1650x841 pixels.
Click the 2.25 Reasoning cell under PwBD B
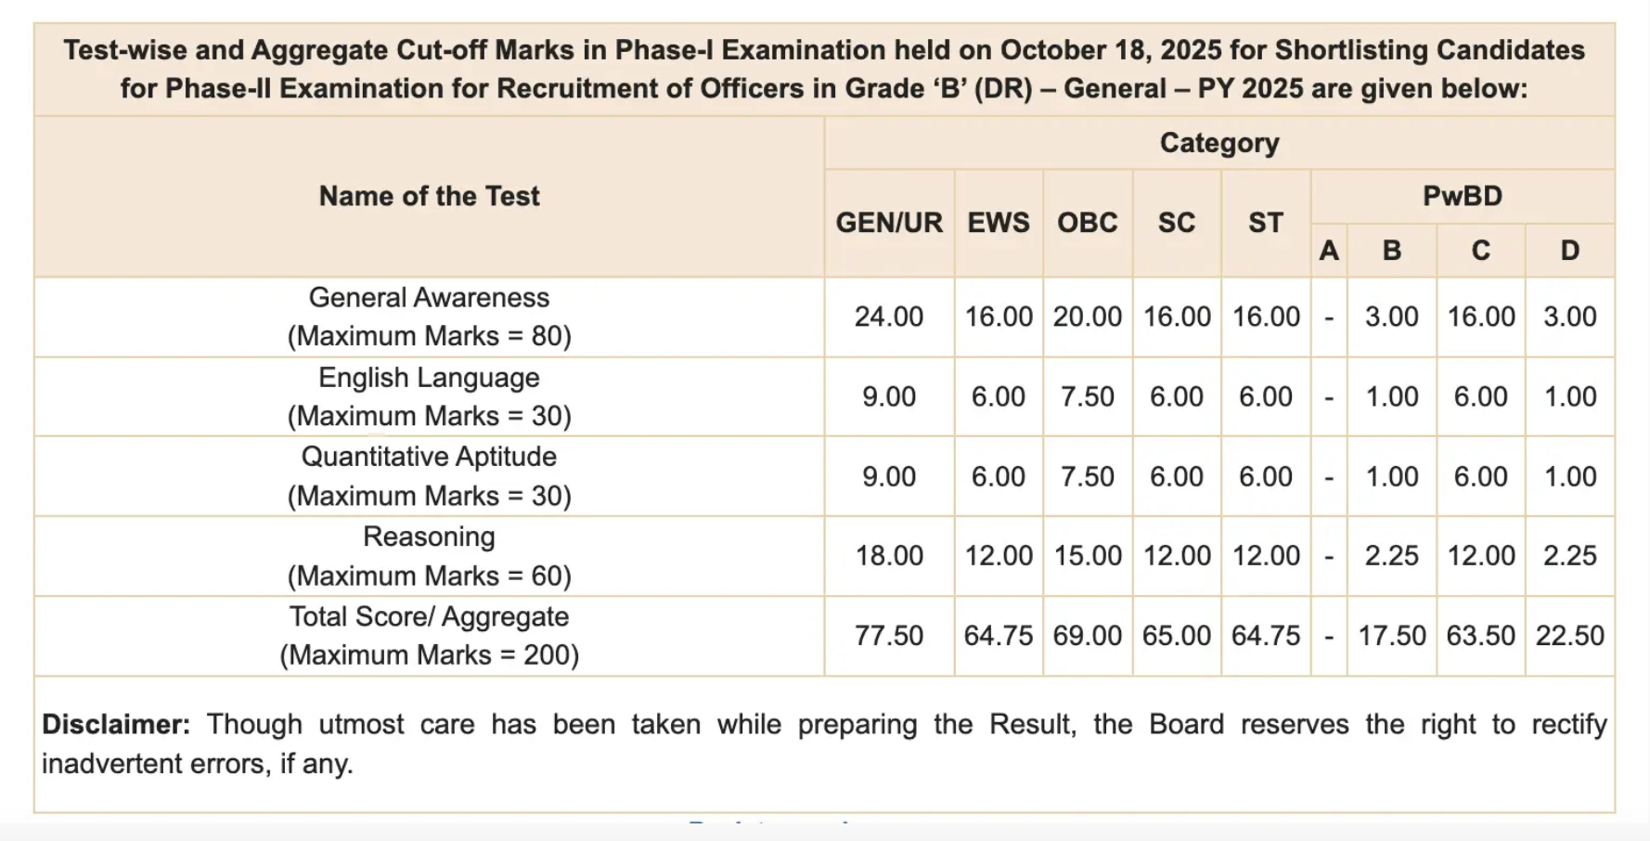pyautogui.click(x=1391, y=556)
